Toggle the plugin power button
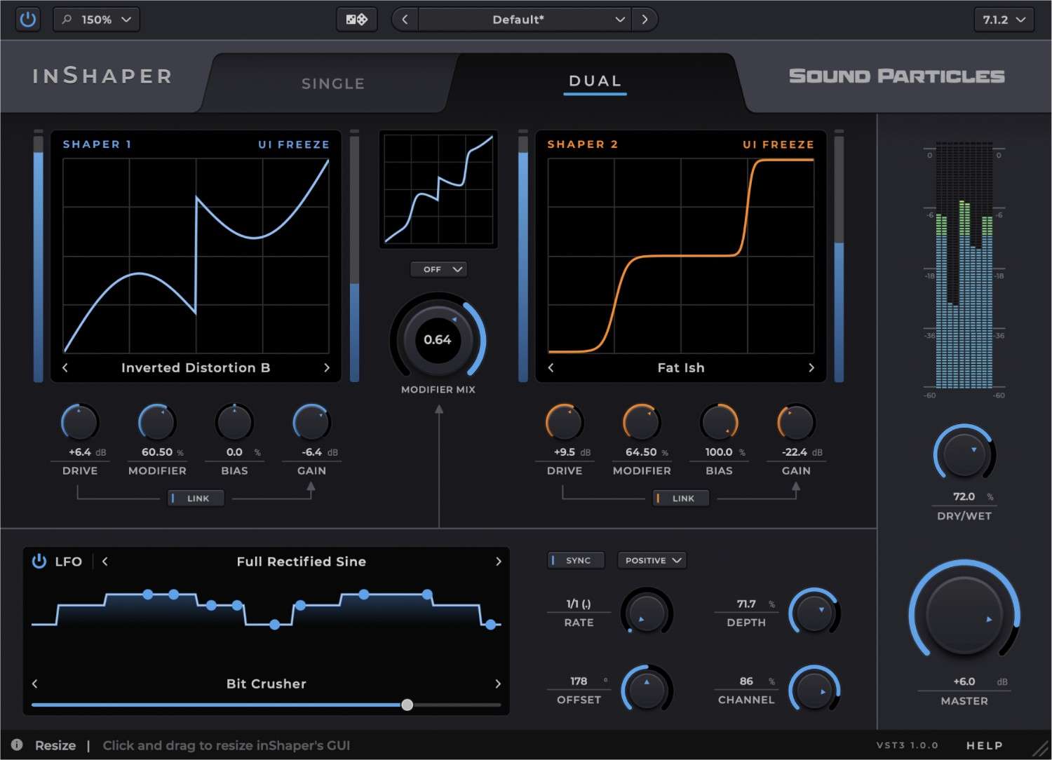Screen dimensions: 1052x760 [27, 19]
